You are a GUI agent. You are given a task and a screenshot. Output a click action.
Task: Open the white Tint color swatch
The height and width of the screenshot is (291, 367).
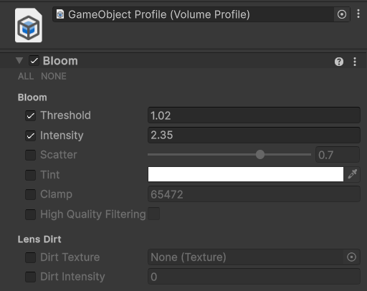[x=246, y=174]
